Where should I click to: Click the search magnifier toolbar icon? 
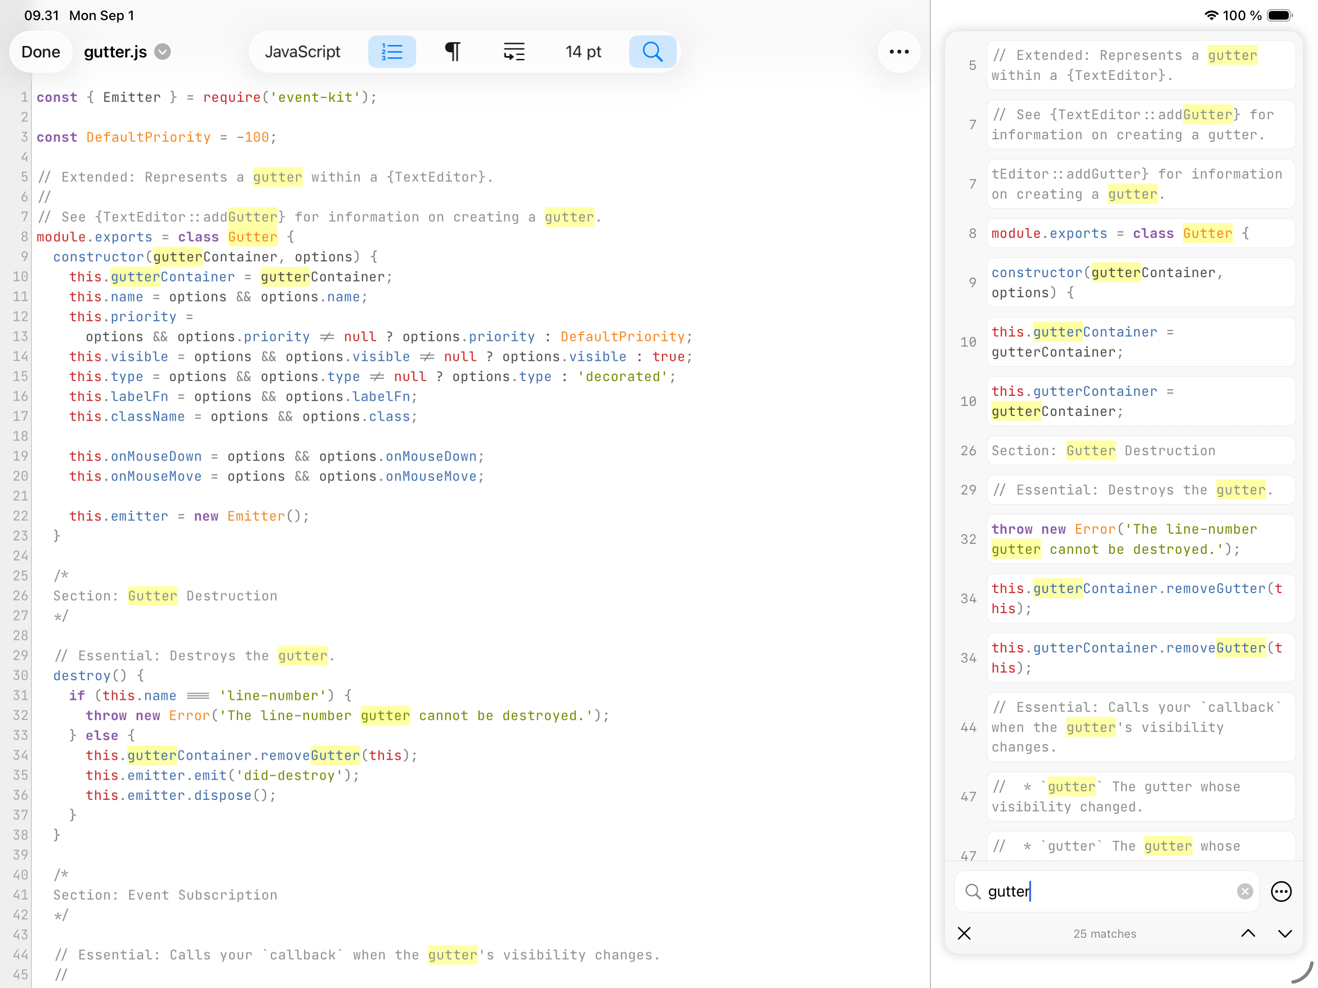click(652, 52)
